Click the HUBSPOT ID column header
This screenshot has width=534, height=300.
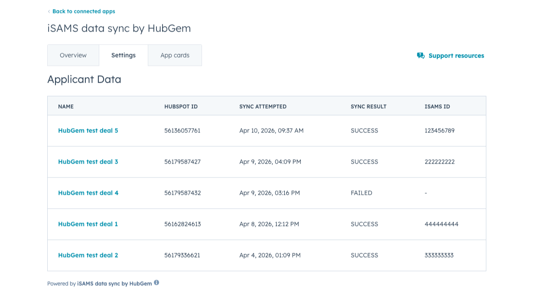coord(181,106)
